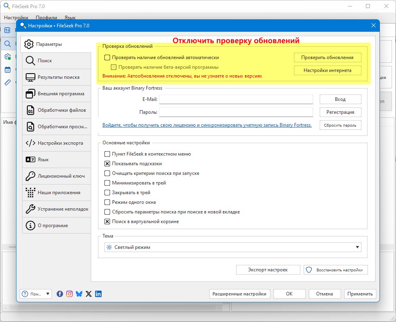Click the gear with green dot icon in main window
Image resolution: width=396 pixels, height=322 pixels.
[x=8, y=57]
